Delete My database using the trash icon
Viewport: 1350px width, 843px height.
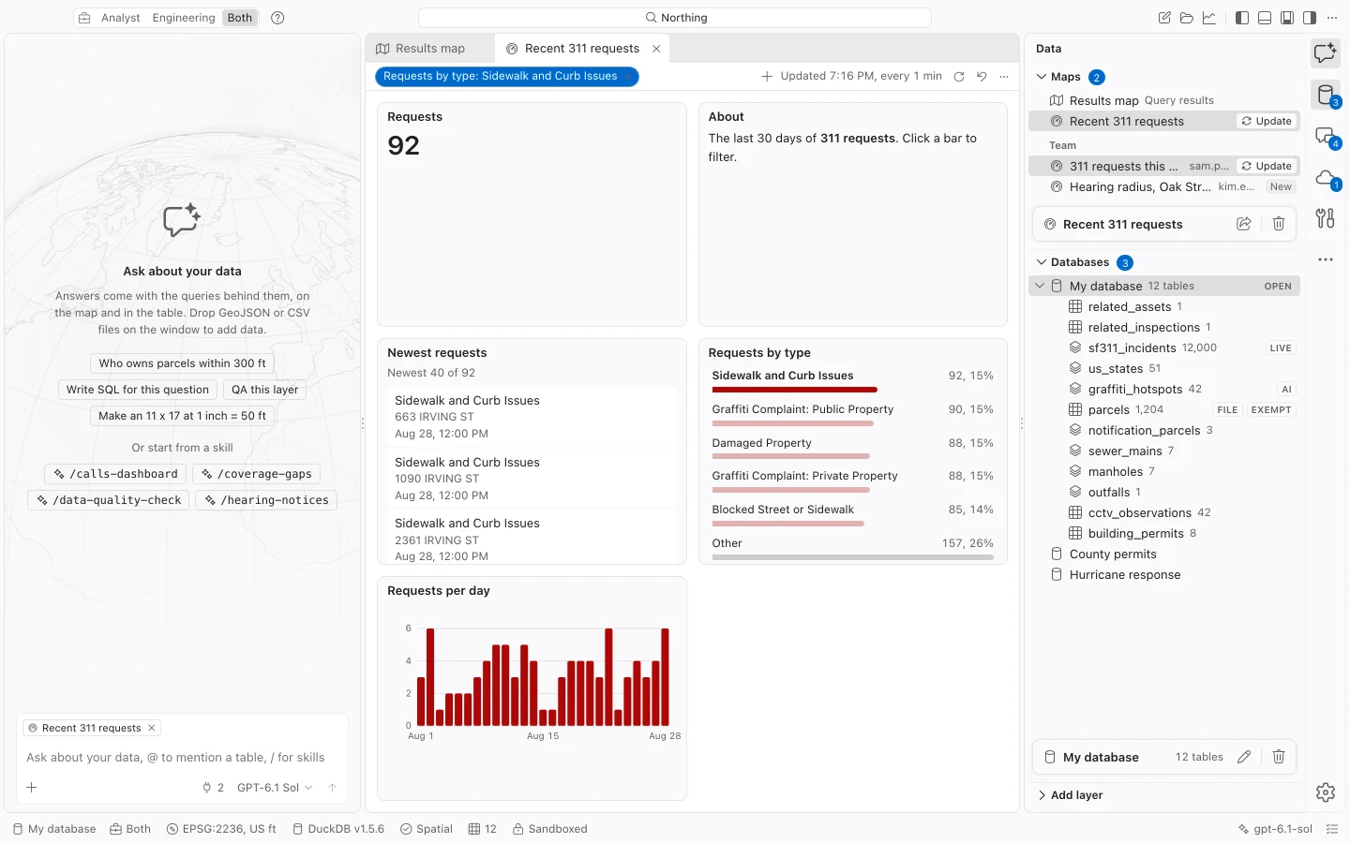click(x=1279, y=757)
